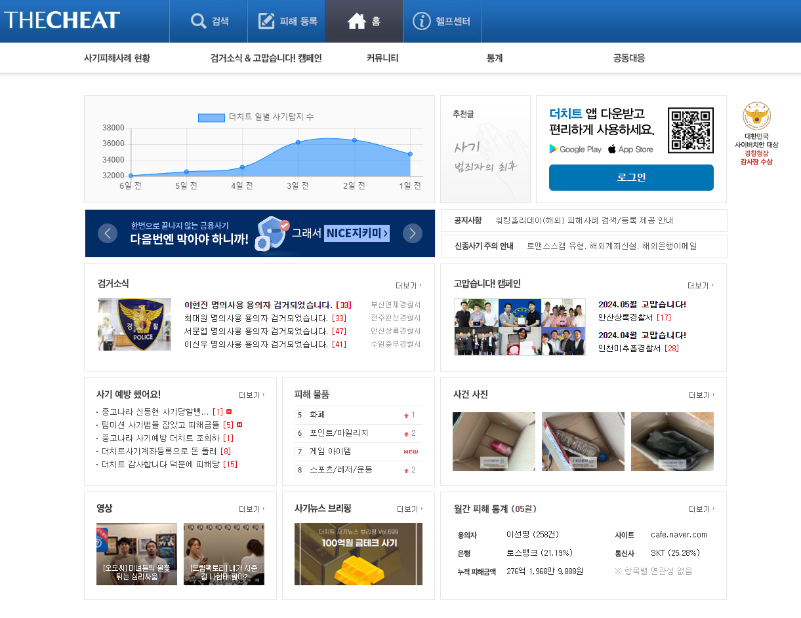Open the App Store badge
The width and height of the screenshot is (801, 618).
point(630,149)
